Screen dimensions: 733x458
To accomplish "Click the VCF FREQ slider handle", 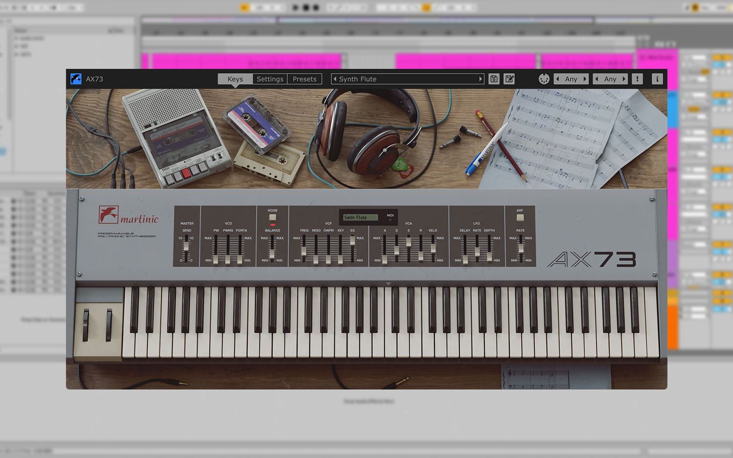I will [x=304, y=251].
